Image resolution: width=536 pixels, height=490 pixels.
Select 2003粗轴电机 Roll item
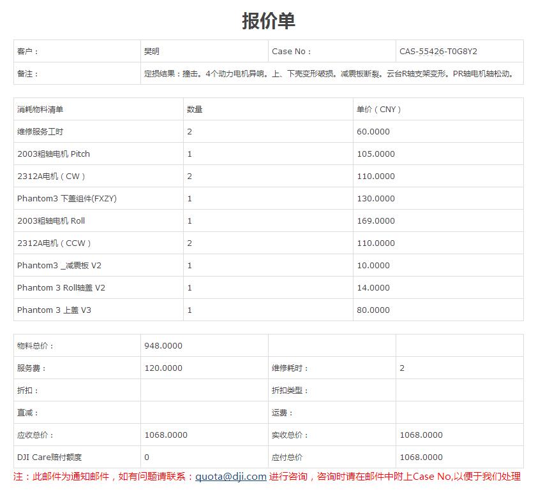(x=51, y=220)
